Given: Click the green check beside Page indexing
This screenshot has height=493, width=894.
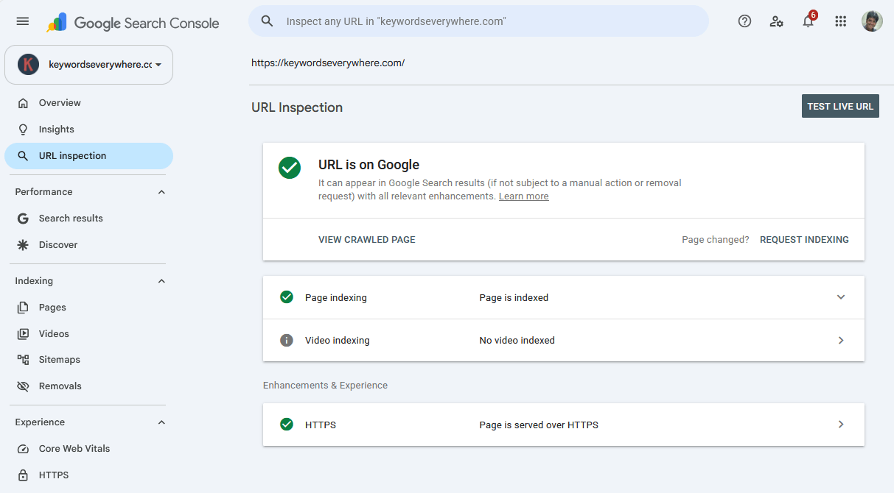Looking at the screenshot, I should coord(287,297).
